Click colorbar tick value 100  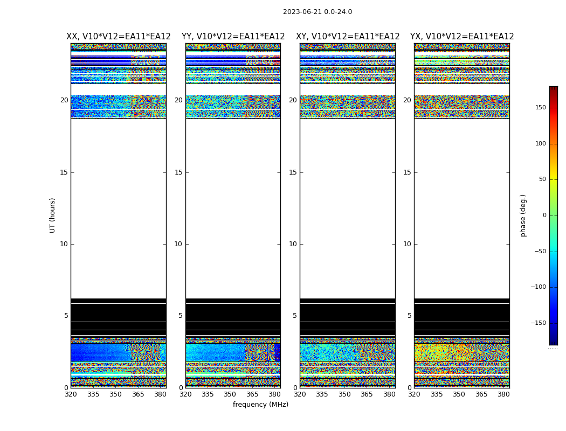(x=541, y=143)
